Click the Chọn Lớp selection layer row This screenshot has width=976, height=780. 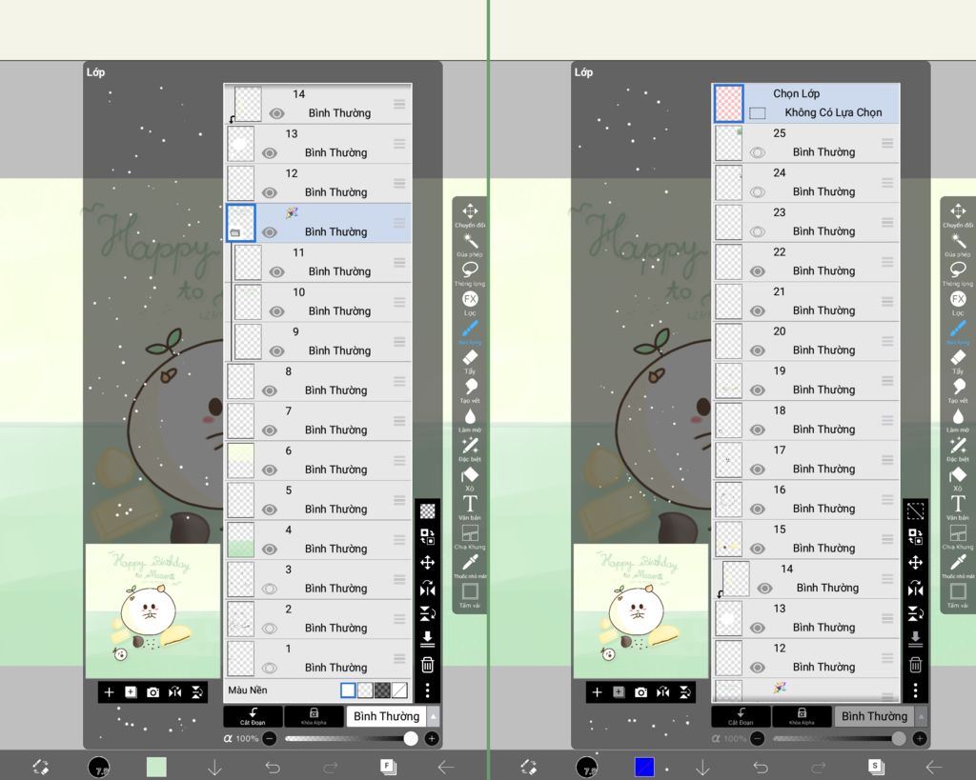(x=806, y=103)
